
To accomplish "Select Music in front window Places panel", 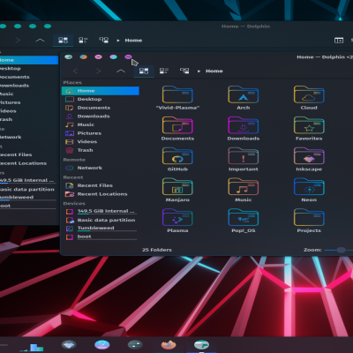I will click(101, 124).
